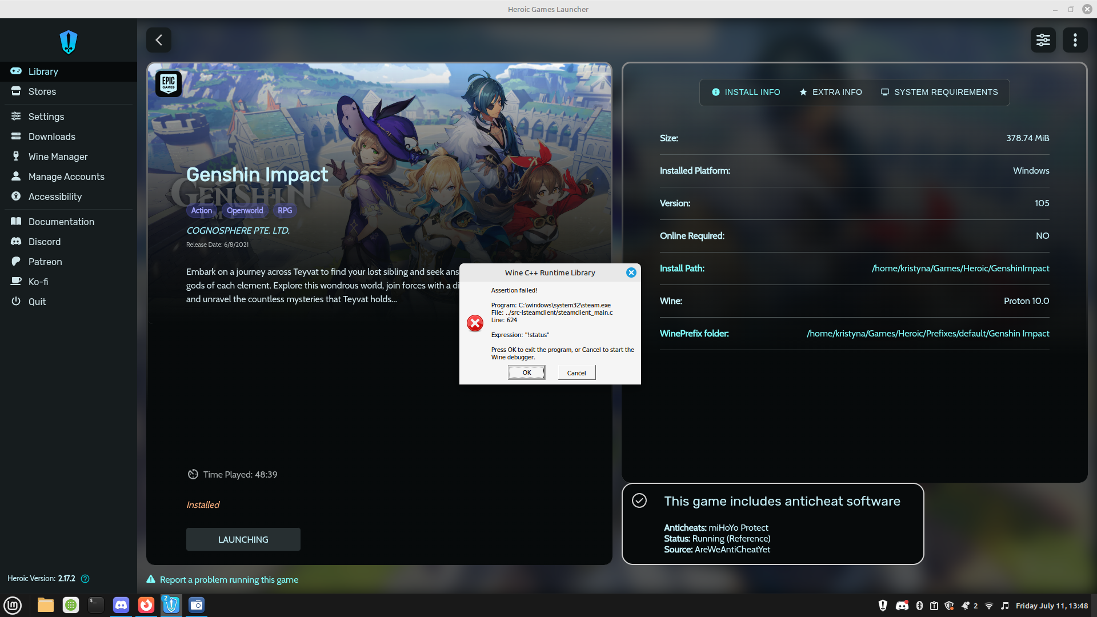Click the Settings sliders icon in the sidebar
Viewport: 1097px width, 617px height.
(x=16, y=116)
